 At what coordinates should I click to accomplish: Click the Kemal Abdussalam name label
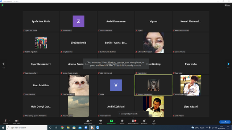tap(182, 30)
